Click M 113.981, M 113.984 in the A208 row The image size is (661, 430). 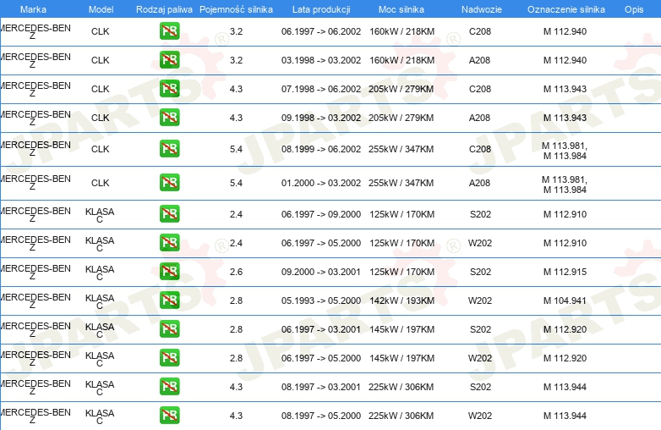[x=565, y=185]
